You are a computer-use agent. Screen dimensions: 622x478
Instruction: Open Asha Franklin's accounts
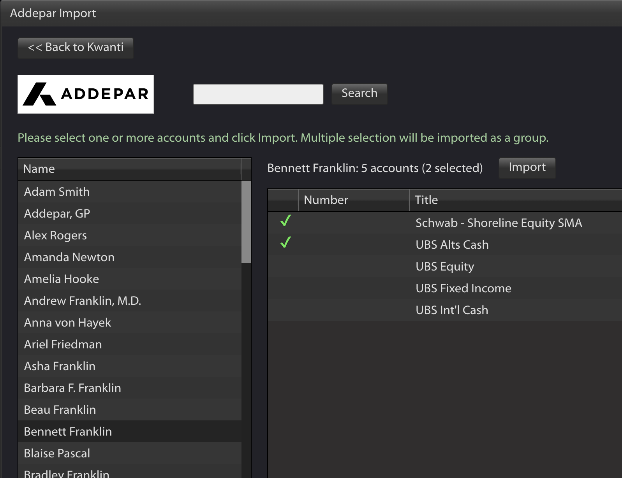coord(130,366)
